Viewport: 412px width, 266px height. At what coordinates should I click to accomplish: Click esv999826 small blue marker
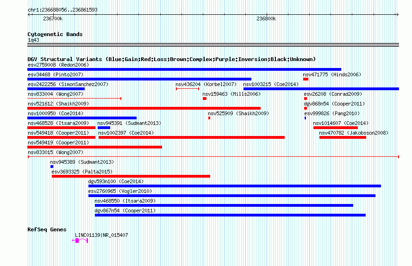tap(306, 118)
